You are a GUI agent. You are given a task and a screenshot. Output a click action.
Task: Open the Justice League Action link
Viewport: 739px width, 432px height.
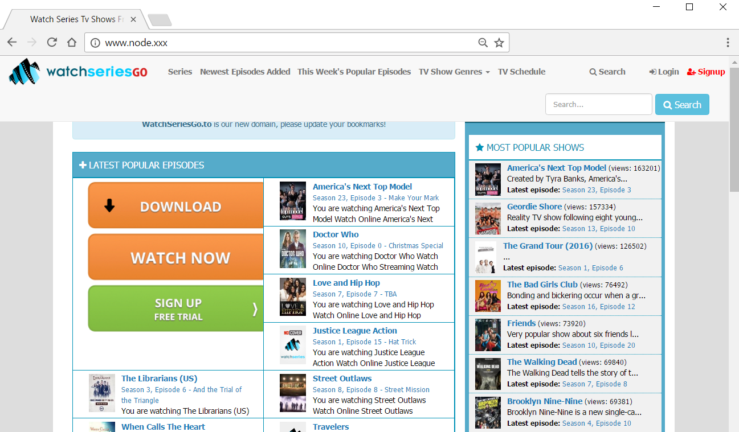click(355, 331)
